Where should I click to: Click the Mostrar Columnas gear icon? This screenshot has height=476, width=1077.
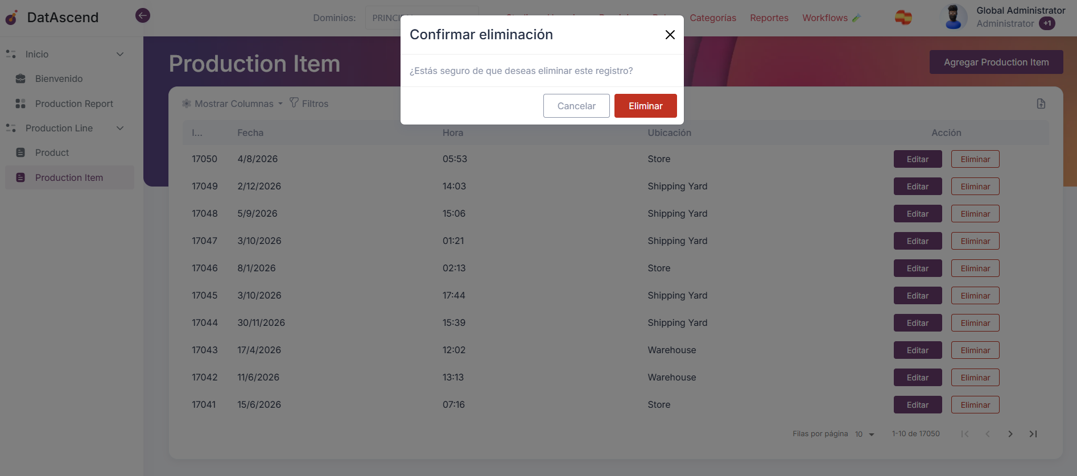pyautogui.click(x=187, y=104)
